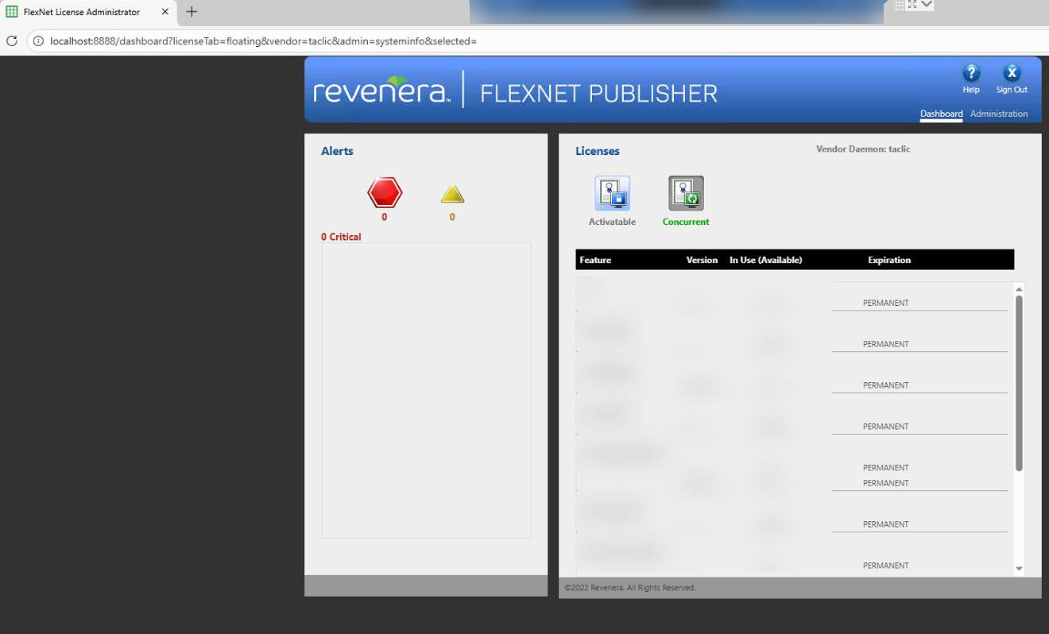Sort by the Expiration column header
The image size is (1049, 634).
889,260
